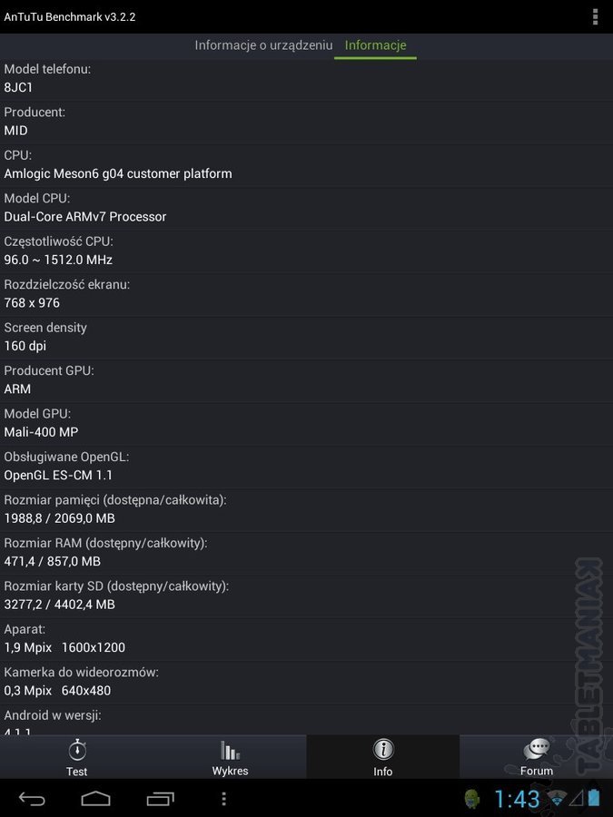This screenshot has width=613, height=817.
Task: Tap the 1:43 system clock
Action: point(516,798)
